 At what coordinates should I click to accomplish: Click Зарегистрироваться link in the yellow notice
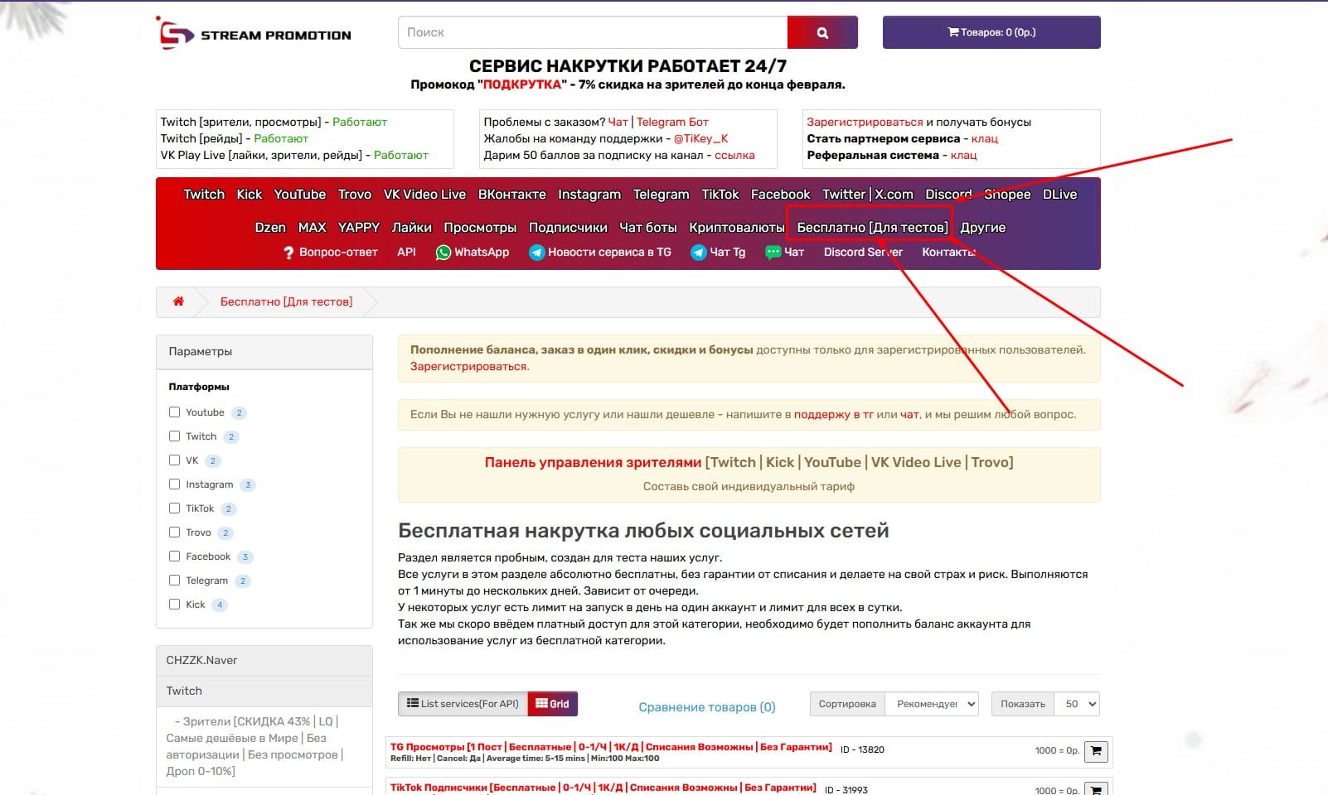coord(469,366)
